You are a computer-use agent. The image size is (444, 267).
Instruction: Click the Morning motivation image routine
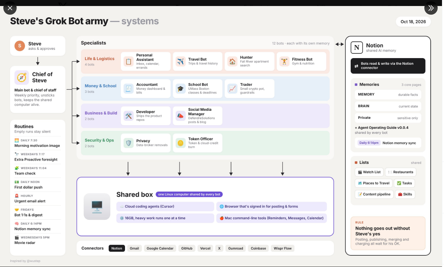[x=37, y=143]
